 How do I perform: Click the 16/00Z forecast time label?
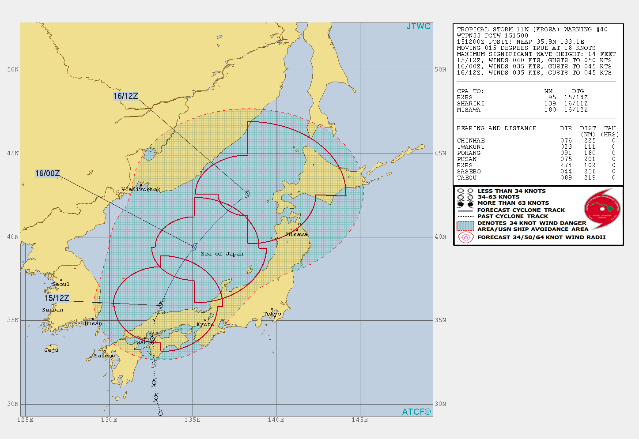(47, 173)
